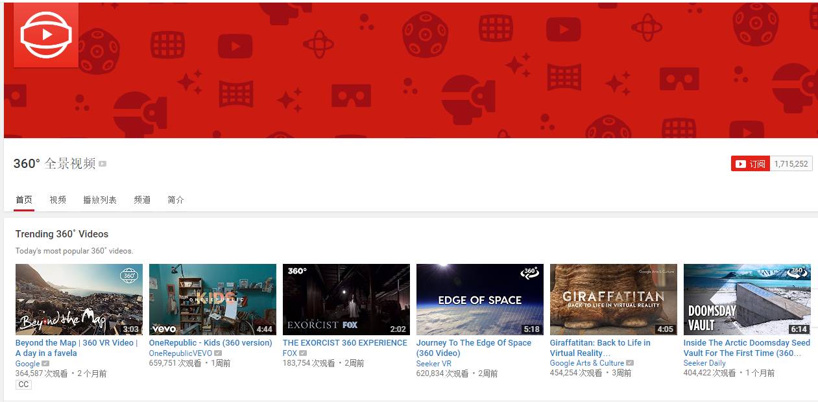This screenshot has height=402, width=818.
Task: Click the '620,834 次观看' view count
Action: [442, 373]
